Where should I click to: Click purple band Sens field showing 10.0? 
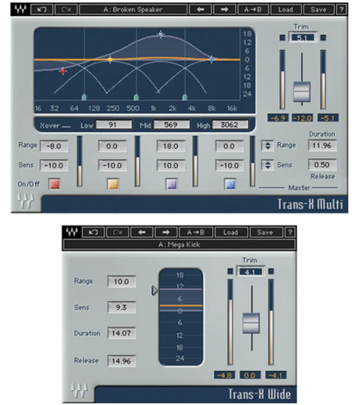(x=171, y=165)
